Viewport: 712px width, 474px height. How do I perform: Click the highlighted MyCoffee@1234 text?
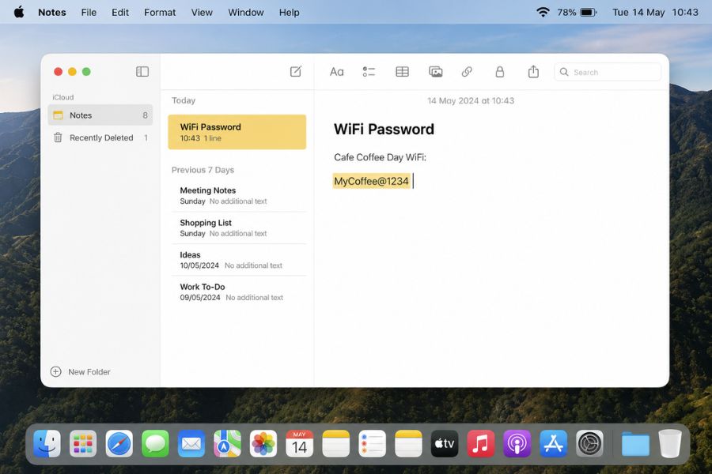coord(372,181)
